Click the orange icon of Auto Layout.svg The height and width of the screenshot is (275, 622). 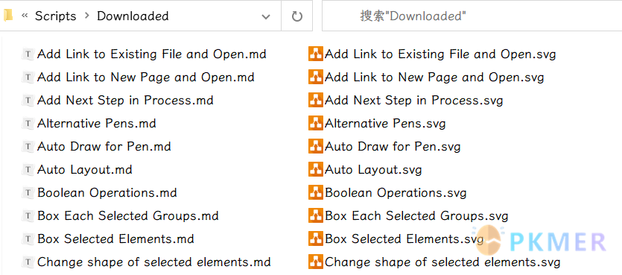coord(316,170)
